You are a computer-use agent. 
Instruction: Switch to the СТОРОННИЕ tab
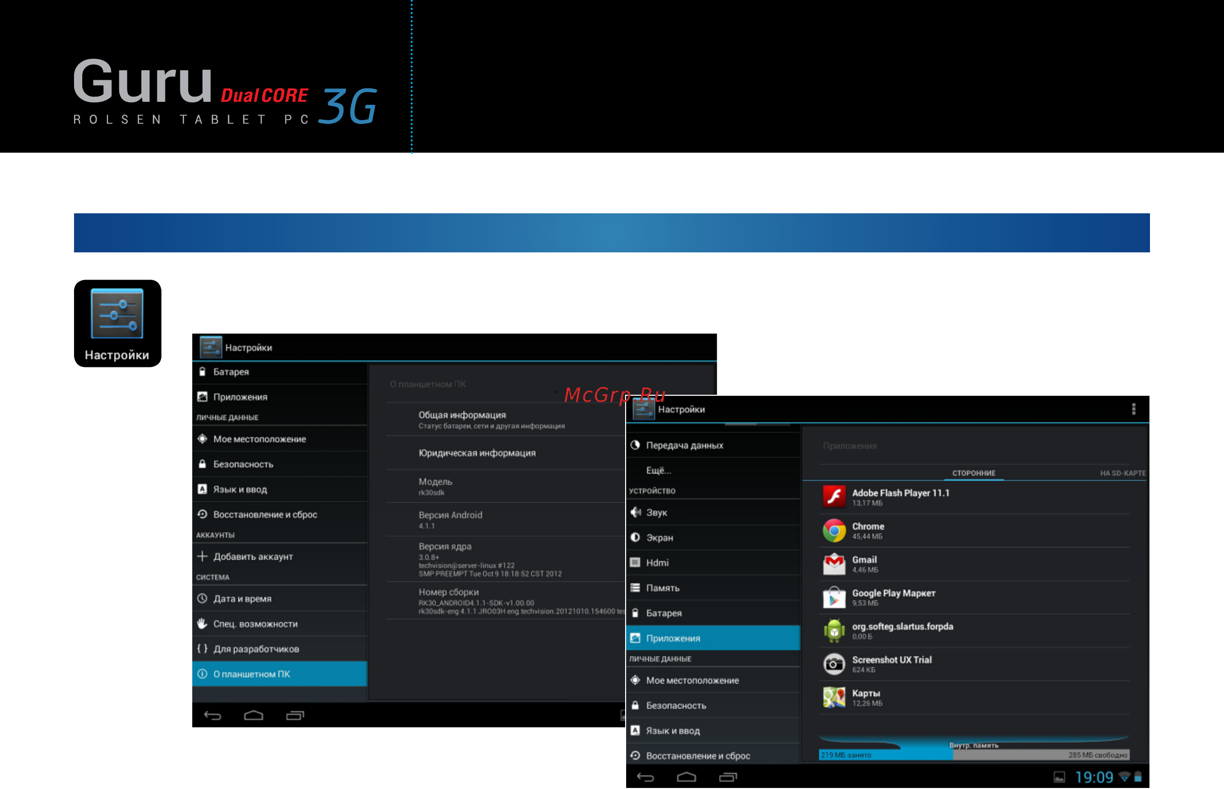(x=974, y=473)
